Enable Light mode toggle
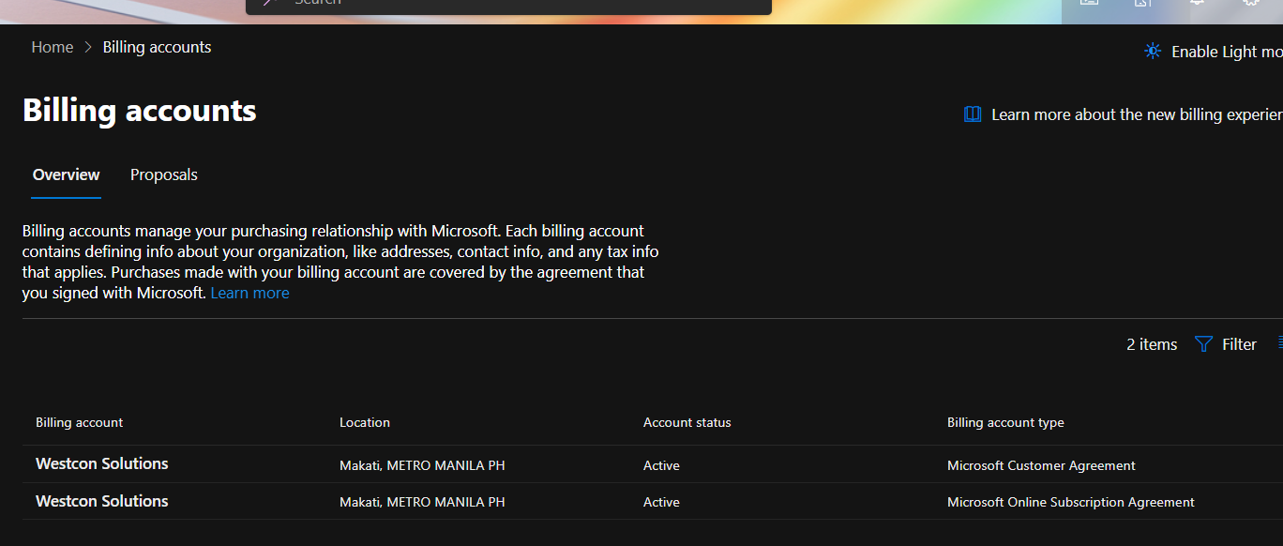 pyautogui.click(x=1213, y=52)
